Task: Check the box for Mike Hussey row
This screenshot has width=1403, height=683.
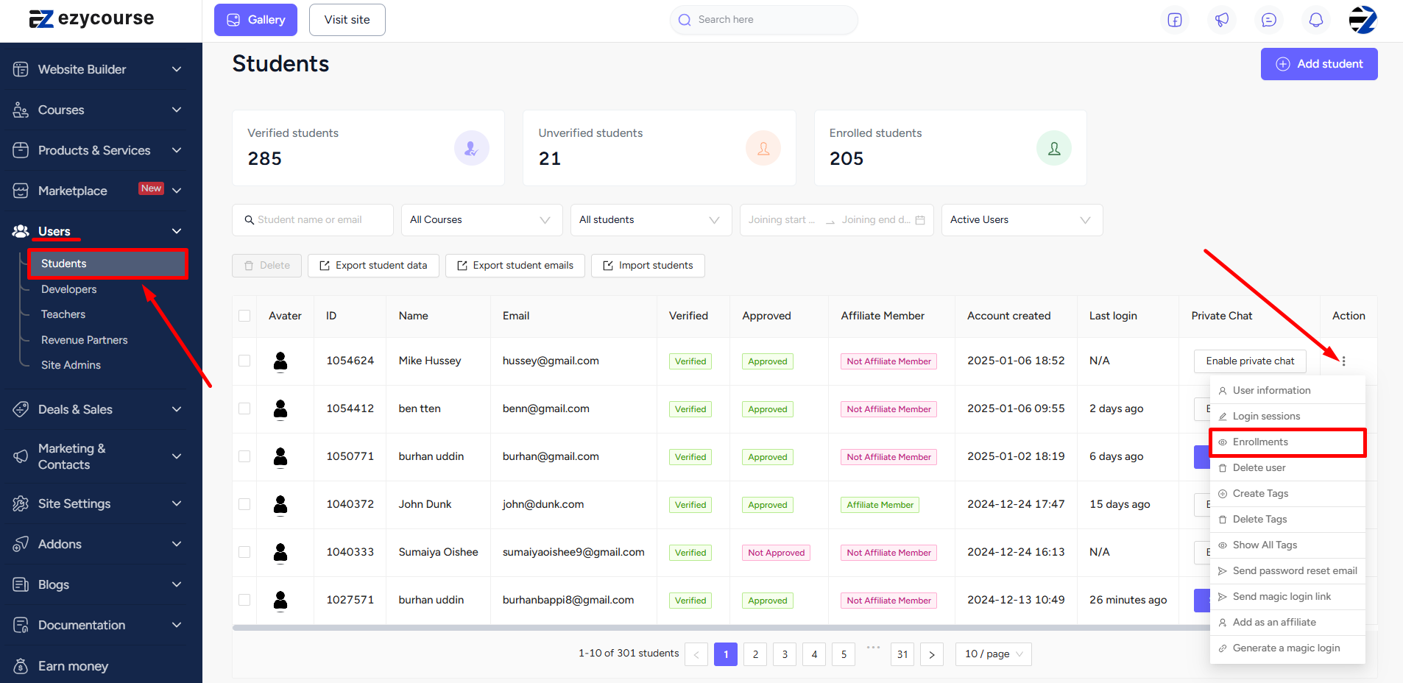Action: click(244, 361)
